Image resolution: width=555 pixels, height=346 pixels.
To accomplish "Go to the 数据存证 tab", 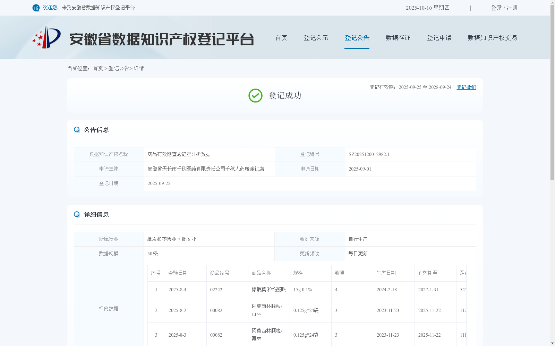I will click(x=398, y=38).
